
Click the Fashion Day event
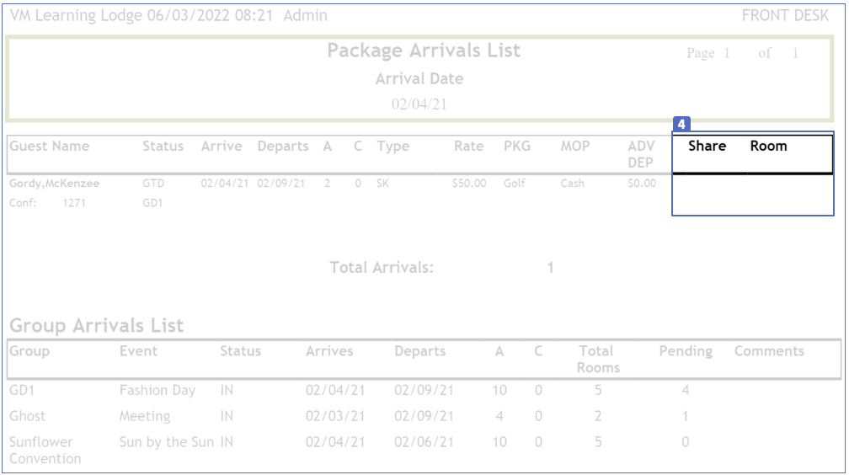pos(157,390)
